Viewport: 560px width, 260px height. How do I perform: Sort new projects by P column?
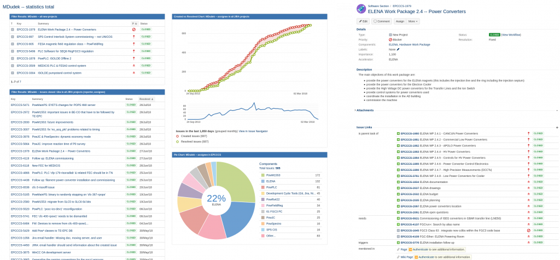coord(133,23)
